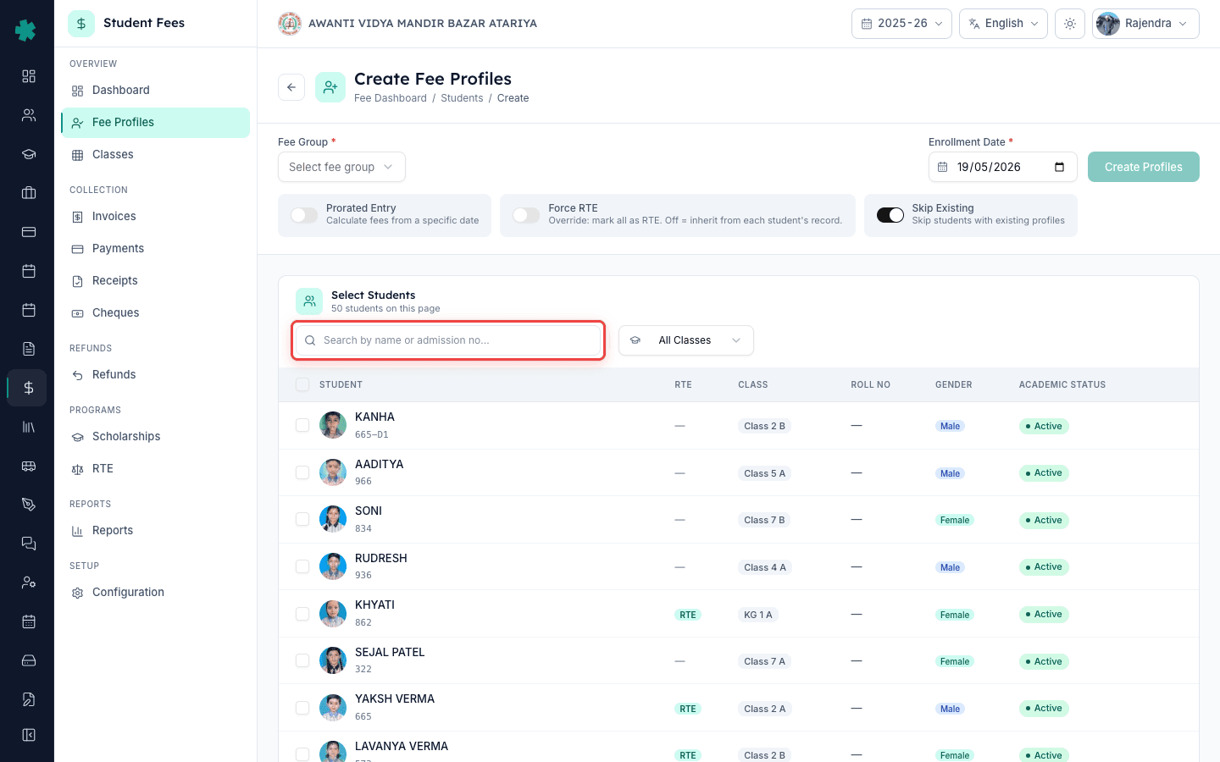Follow the Students breadcrumb link
This screenshot has width=1220, height=762.
click(462, 98)
